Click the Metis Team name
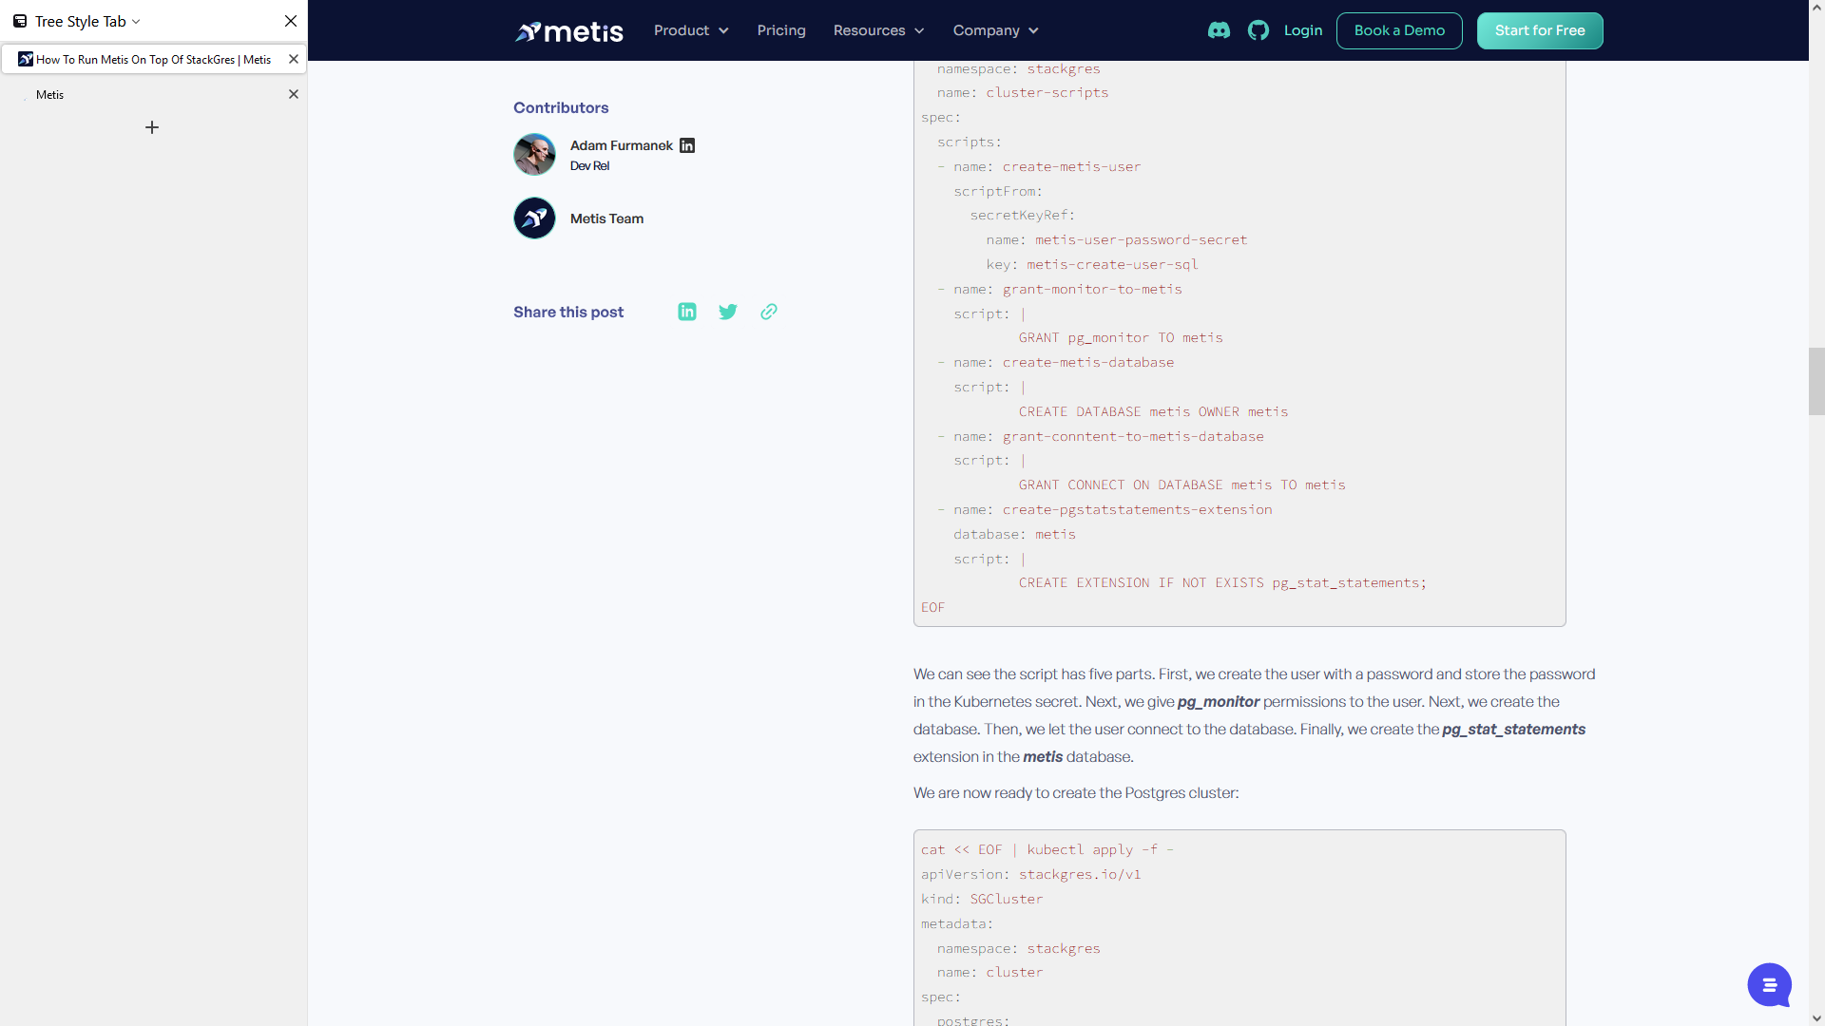The width and height of the screenshot is (1825, 1026). coord(606,218)
